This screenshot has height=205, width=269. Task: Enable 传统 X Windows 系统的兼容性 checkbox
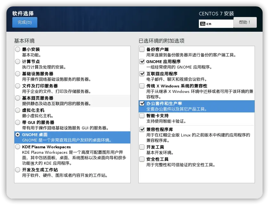coord(142,86)
